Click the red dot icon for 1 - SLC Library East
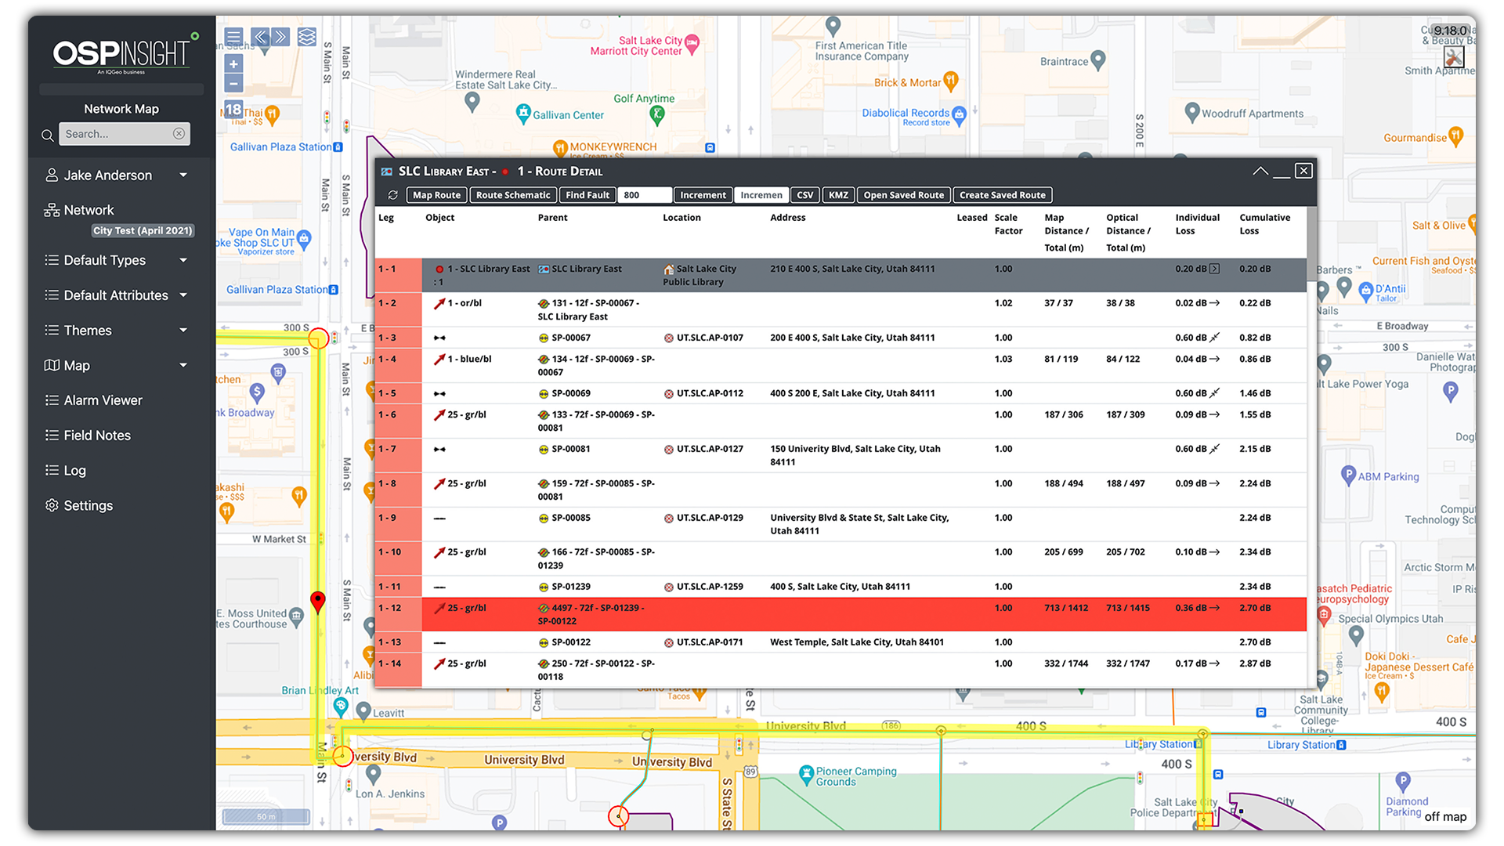 coord(439,269)
